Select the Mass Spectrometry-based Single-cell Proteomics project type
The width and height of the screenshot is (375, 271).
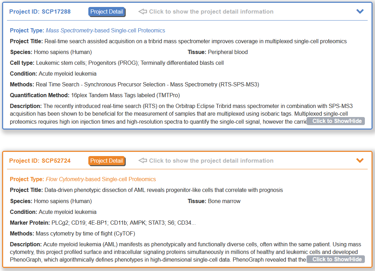pos(105,31)
